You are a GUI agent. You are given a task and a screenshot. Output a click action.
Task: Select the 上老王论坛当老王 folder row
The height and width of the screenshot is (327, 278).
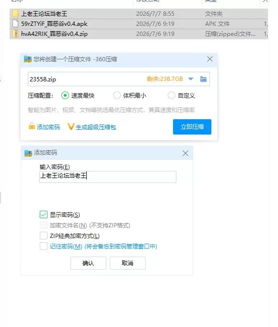point(139,14)
